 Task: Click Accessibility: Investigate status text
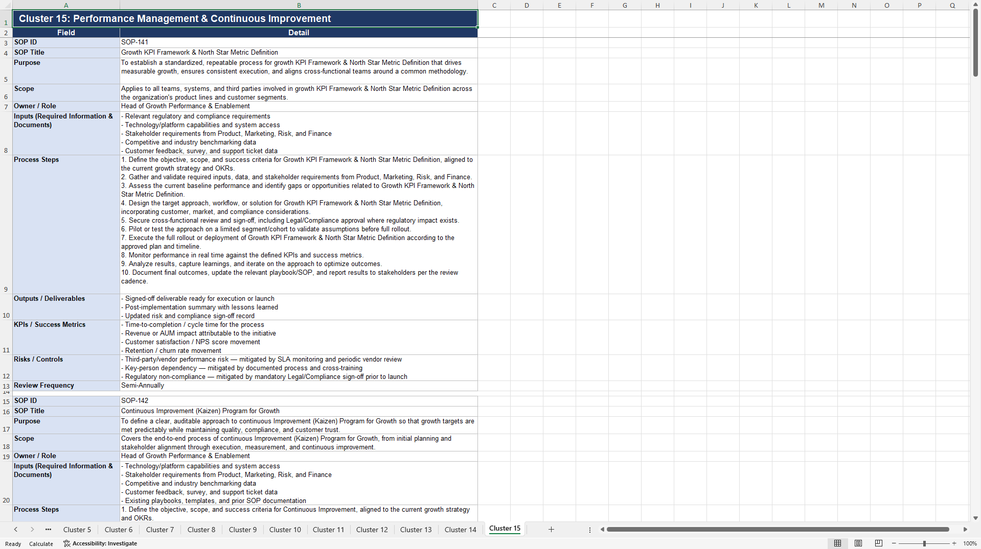(x=105, y=543)
